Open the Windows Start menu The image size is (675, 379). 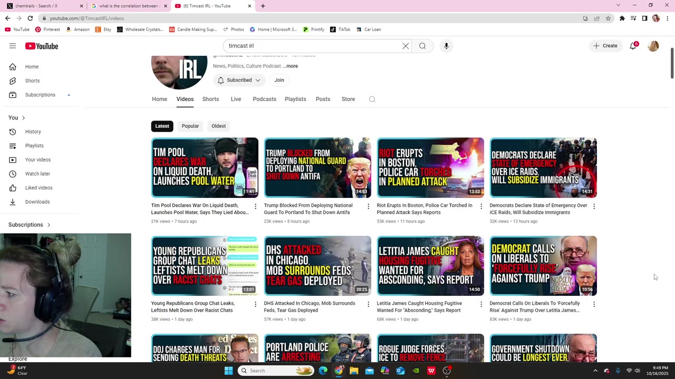[228, 371]
